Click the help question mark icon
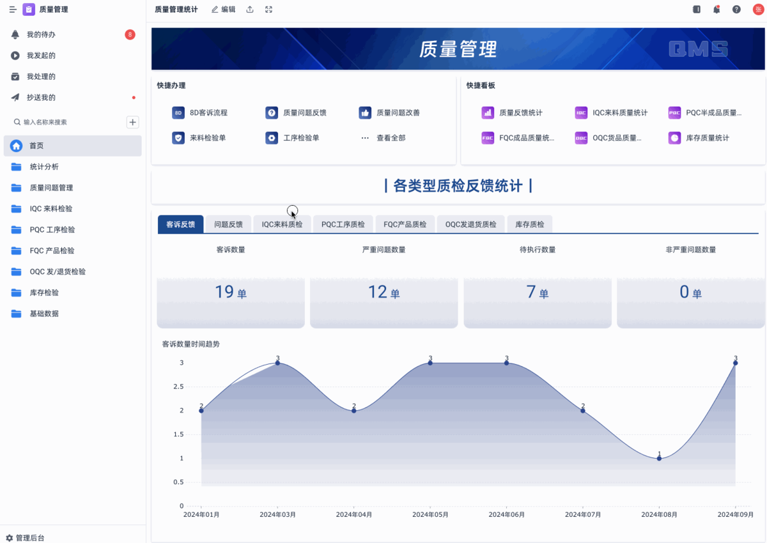This screenshot has width=767, height=543. (736, 10)
